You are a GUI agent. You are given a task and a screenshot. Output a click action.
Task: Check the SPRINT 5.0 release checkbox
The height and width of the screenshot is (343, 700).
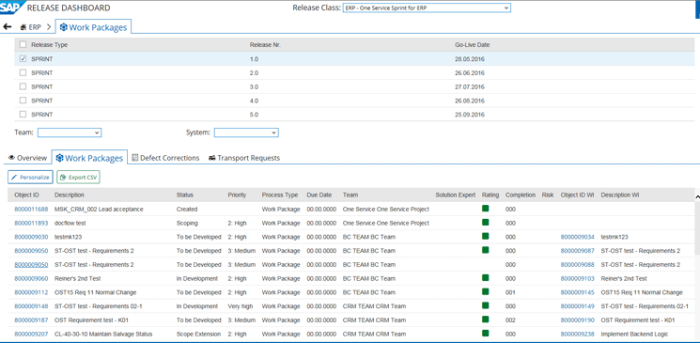point(23,115)
